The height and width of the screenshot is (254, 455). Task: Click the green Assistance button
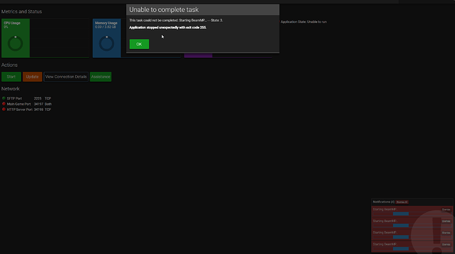pos(100,77)
